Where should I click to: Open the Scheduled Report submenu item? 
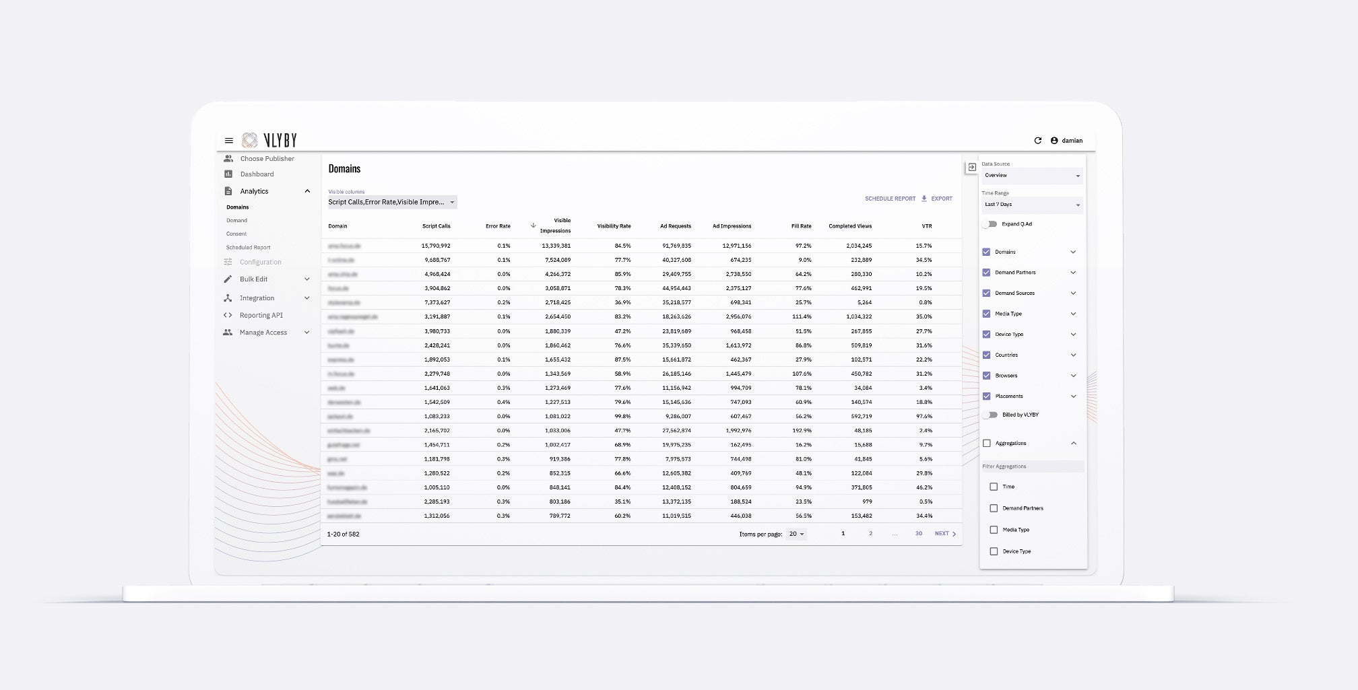click(249, 248)
